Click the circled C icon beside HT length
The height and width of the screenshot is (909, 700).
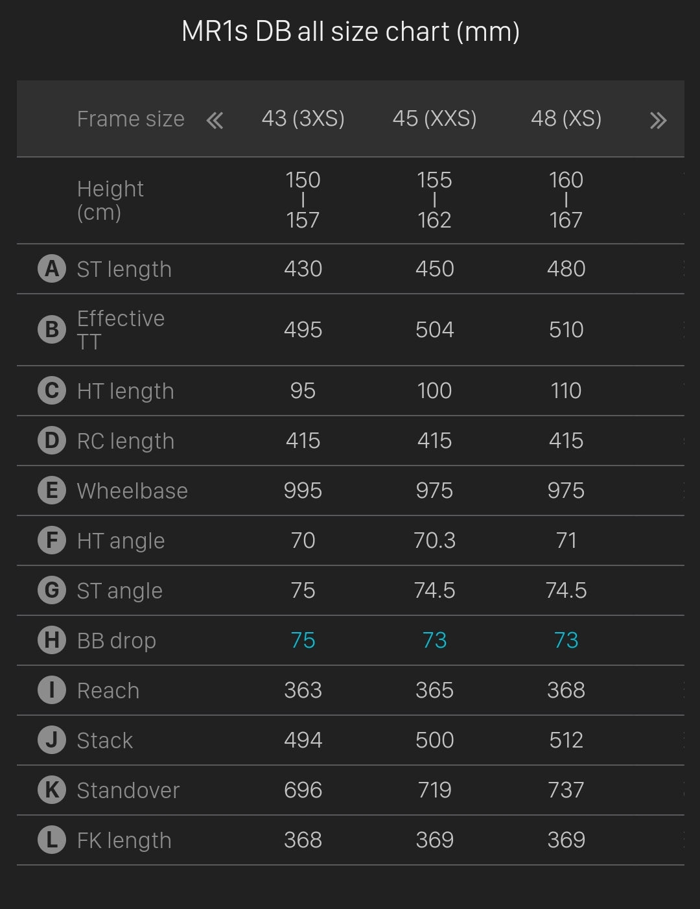pyautogui.click(x=52, y=391)
